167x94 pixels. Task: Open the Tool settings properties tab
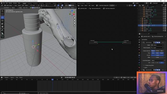[139, 37]
